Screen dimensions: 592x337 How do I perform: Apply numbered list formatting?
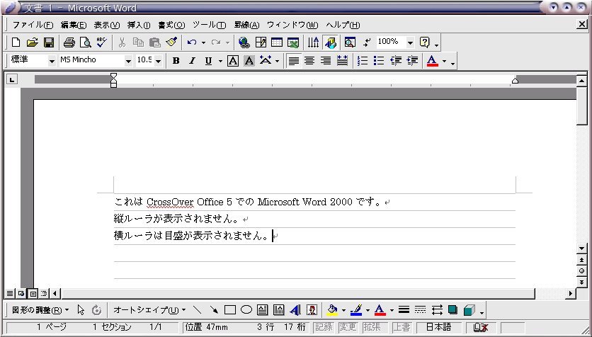[x=363, y=61]
